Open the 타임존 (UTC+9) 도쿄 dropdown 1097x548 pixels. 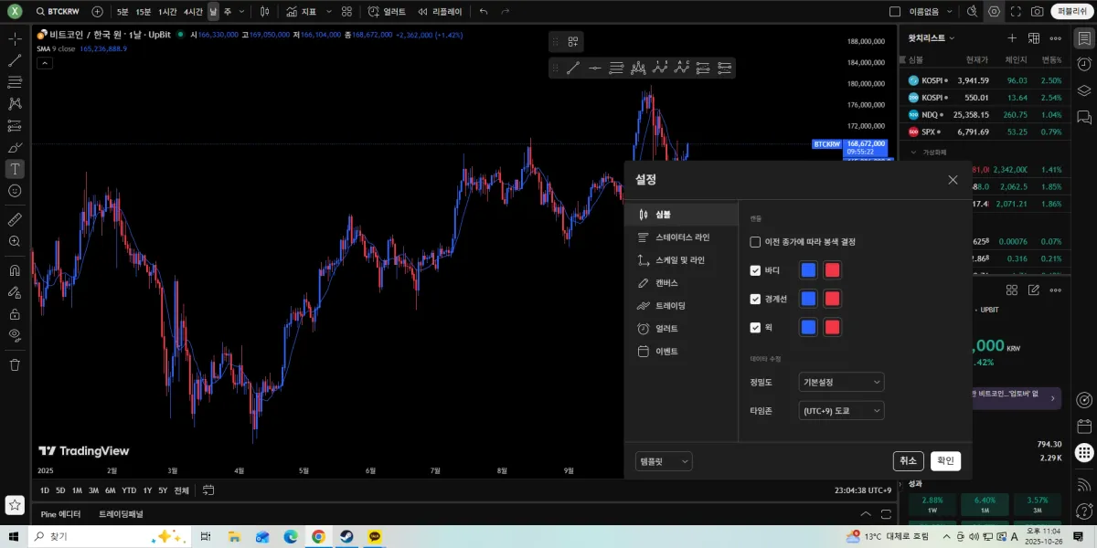(x=841, y=411)
